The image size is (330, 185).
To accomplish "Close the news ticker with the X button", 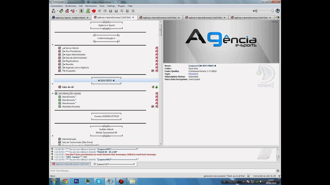I will [x=248, y=176].
